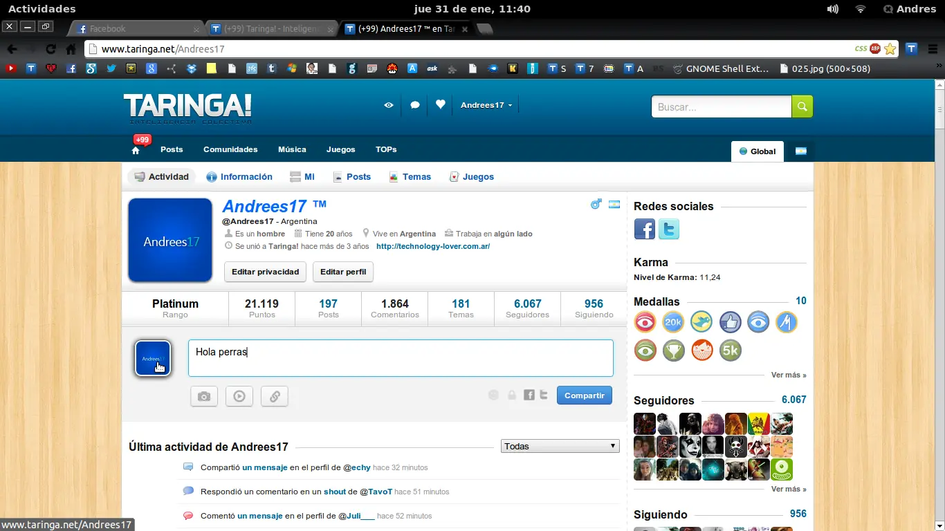Click the 5k medal

pos(730,351)
